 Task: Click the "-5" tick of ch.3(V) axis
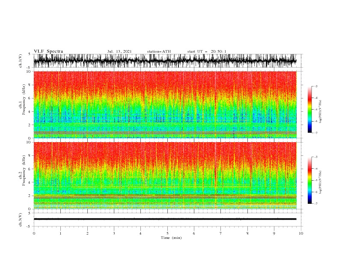(29, 226)
